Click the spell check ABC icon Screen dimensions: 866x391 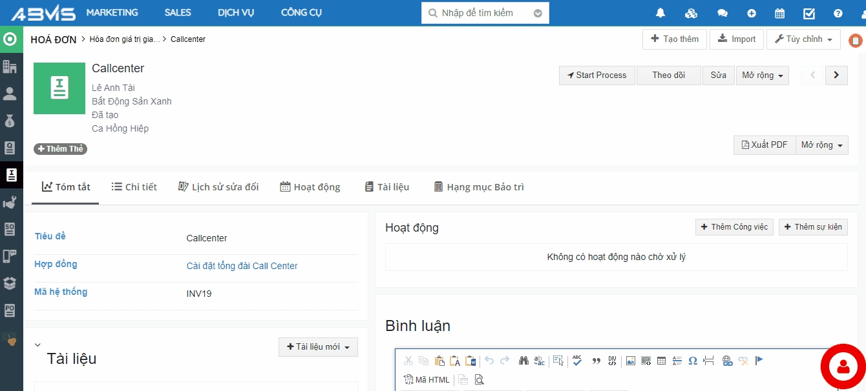[577, 361]
